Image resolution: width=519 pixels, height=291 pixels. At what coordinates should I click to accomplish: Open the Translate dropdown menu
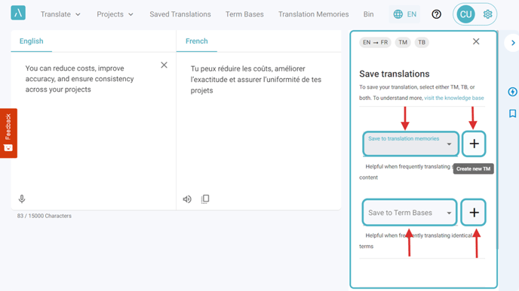tap(60, 14)
